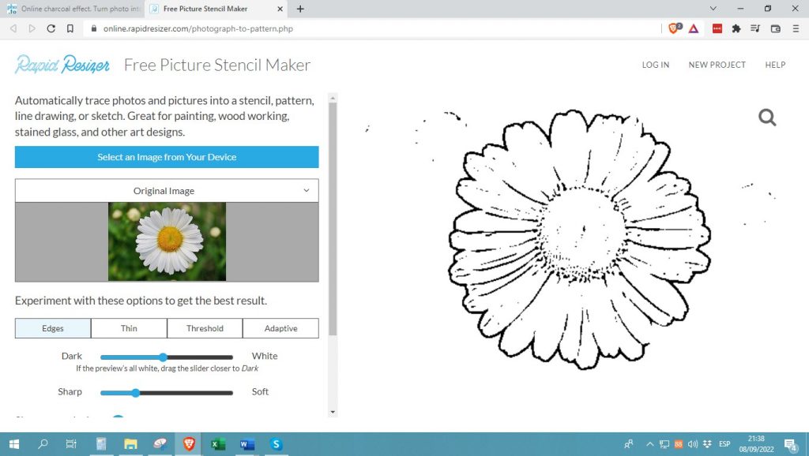This screenshot has height=456, width=809.
Task: Open the Brave Rewards triangle icon
Action: pyautogui.click(x=693, y=28)
